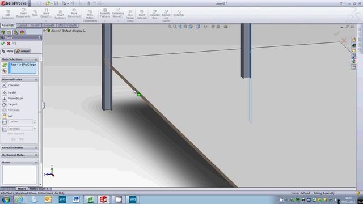Open Word from Windows taskbar
This screenshot has height=204, width=363.
pos(76,199)
